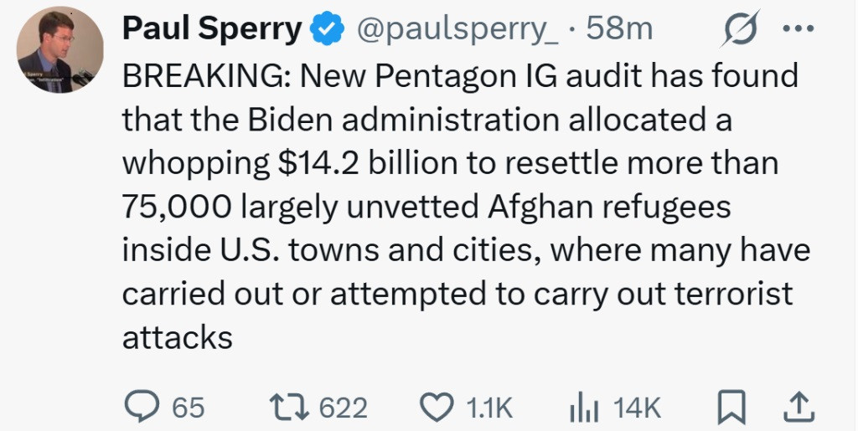Click the 14K views count
This screenshot has width=858, height=431.
637,408
